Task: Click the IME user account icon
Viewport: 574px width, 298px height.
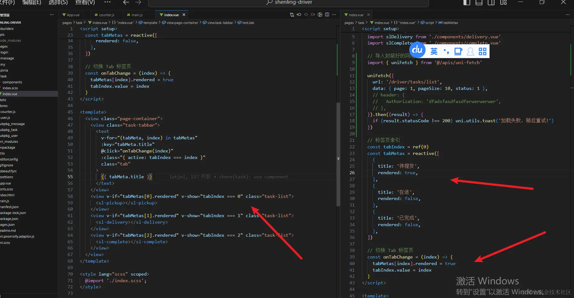Action: tap(470, 51)
